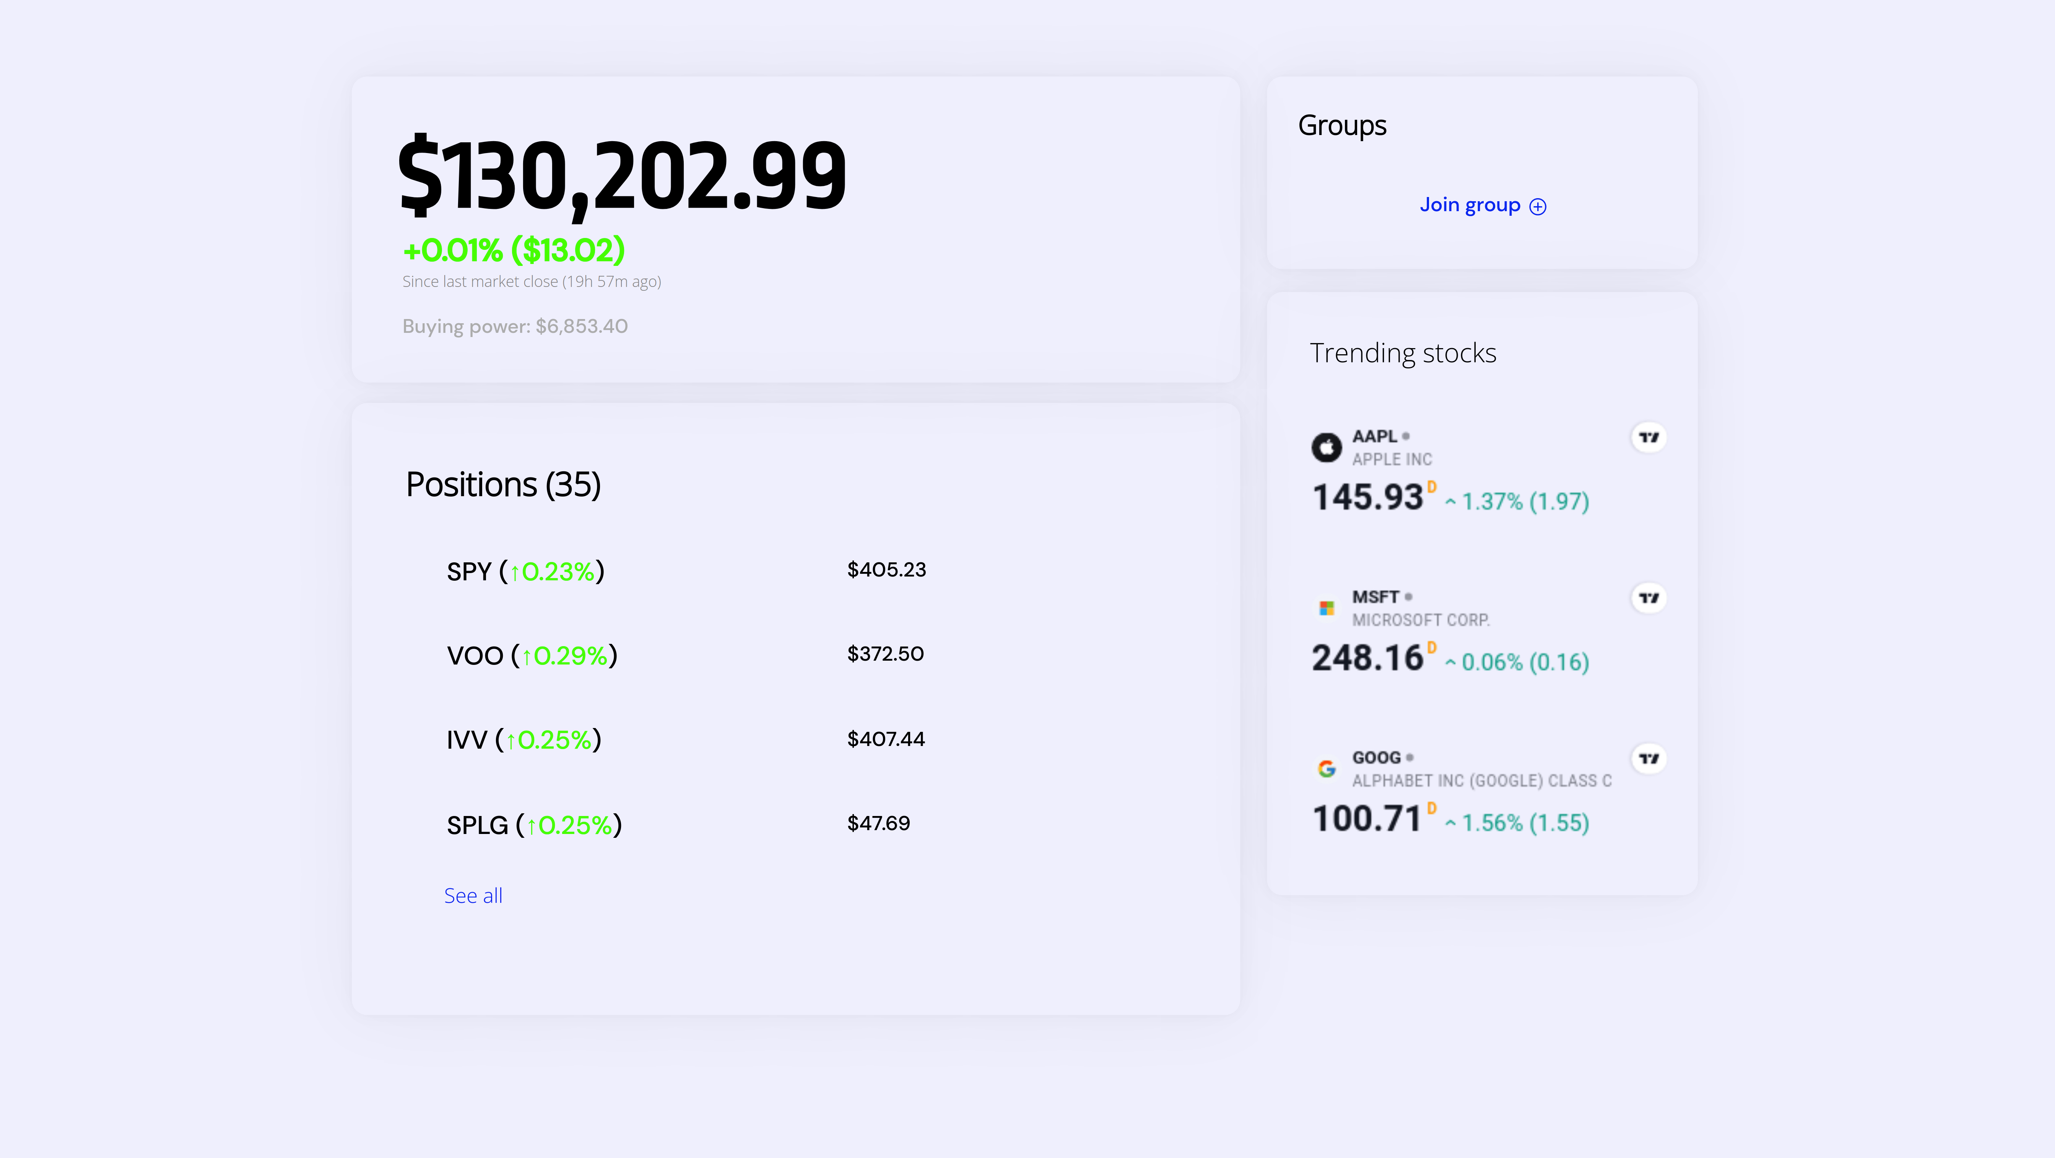Expand the SPY position row
This screenshot has height=1158, width=2055.
point(524,571)
